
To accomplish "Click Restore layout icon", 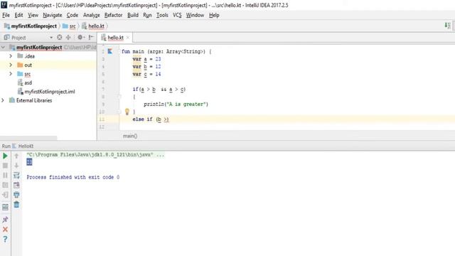I will 5,207.
